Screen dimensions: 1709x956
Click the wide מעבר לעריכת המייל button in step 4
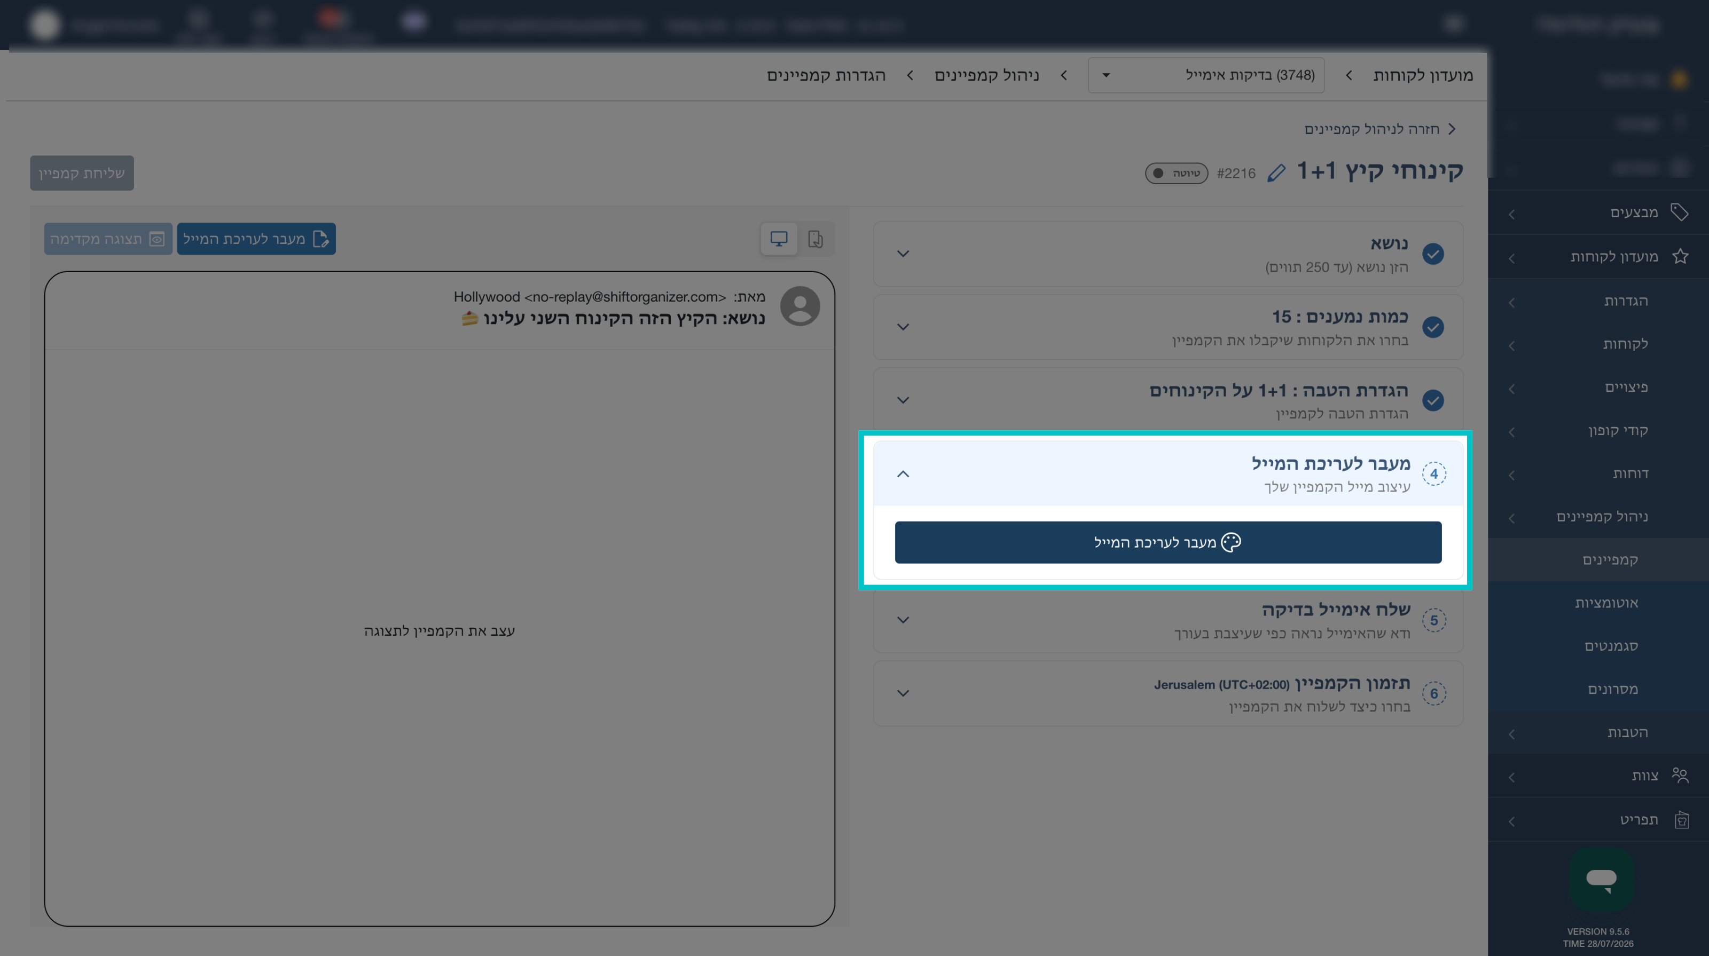1167,542
